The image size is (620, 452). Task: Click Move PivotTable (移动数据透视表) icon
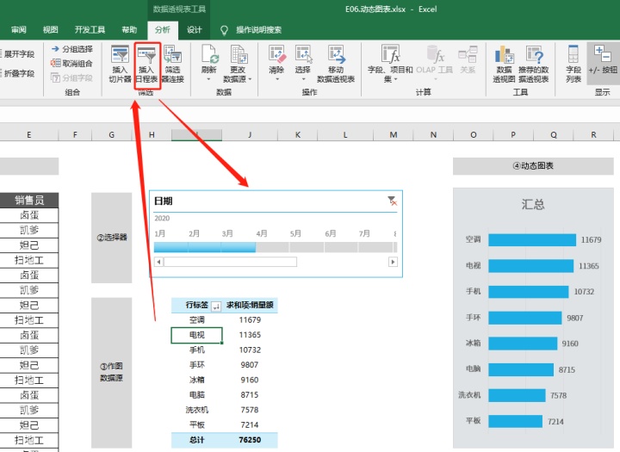336,53
